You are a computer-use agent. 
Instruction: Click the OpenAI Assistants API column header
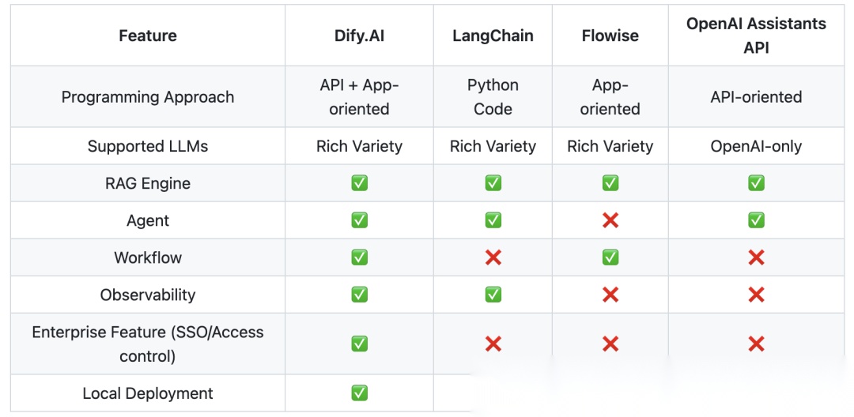click(x=756, y=36)
